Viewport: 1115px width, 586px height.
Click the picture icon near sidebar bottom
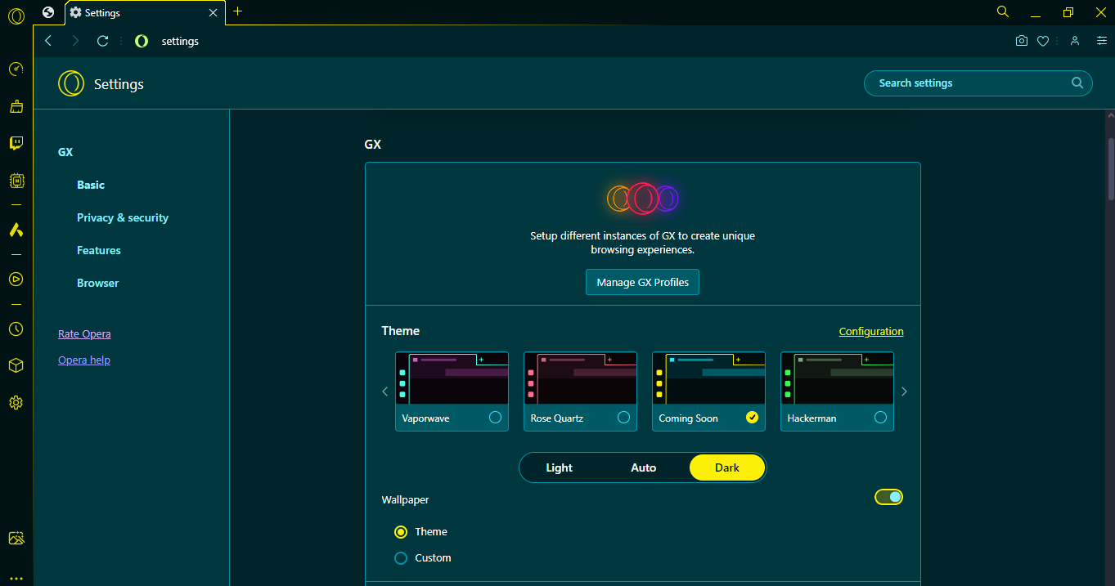pyautogui.click(x=16, y=539)
